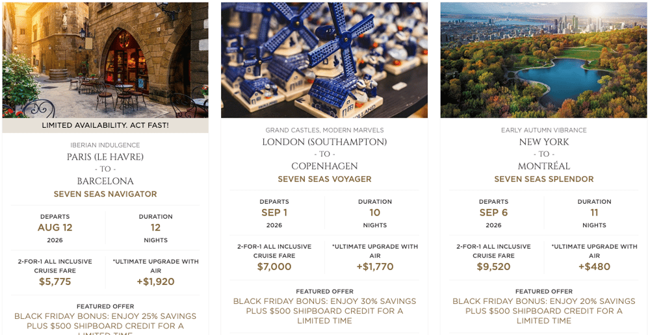This screenshot has width=650, height=335.
Task: Visit the Seven Seas Splendor ship link
Action: pos(543,179)
